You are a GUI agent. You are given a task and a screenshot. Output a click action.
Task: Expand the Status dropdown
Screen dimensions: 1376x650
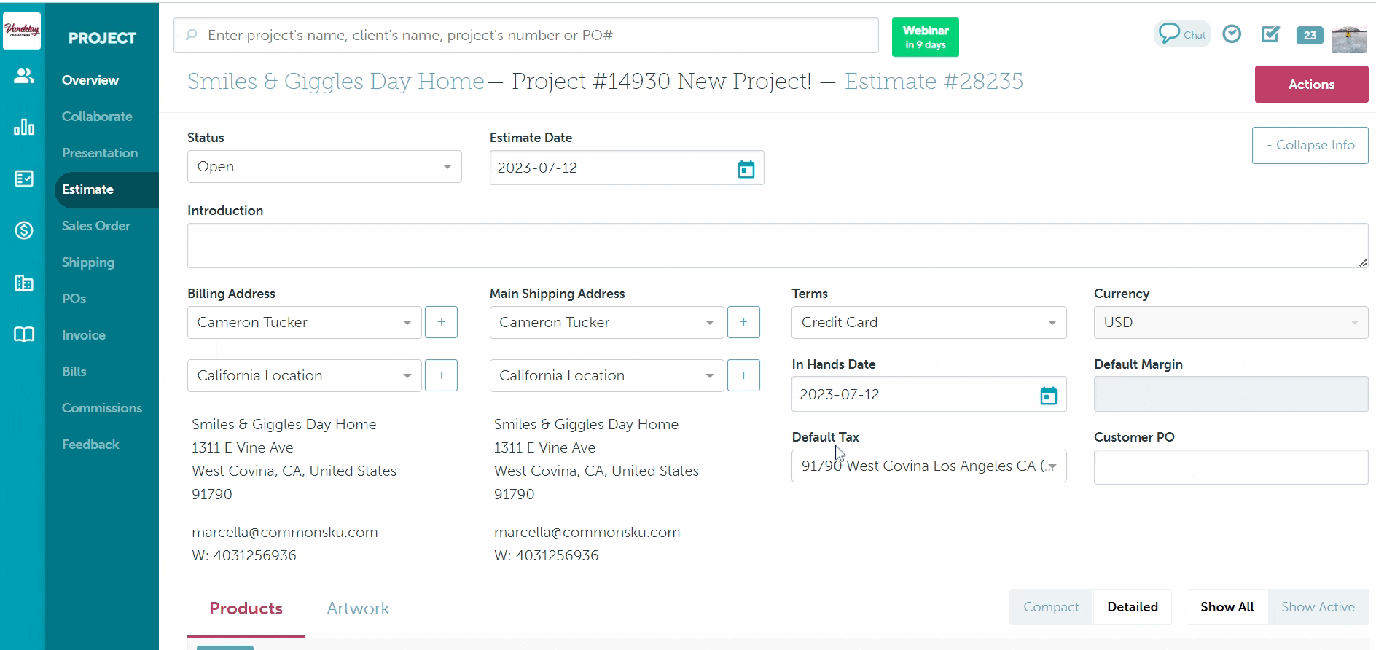coord(324,167)
